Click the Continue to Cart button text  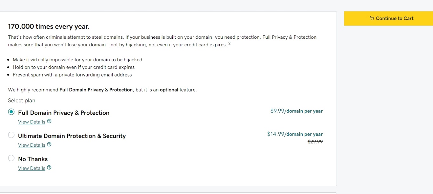[x=395, y=18]
